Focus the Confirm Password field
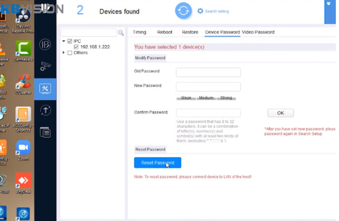Image resolution: width=339 pixels, height=221 pixels. coord(208,113)
